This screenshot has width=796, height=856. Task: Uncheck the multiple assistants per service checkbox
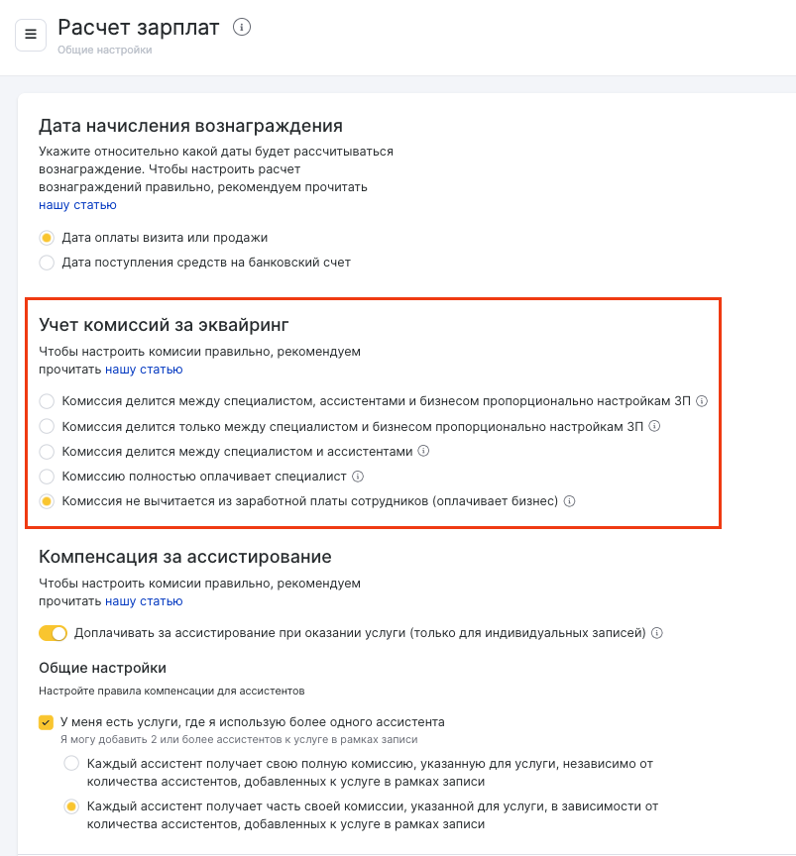(46, 722)
